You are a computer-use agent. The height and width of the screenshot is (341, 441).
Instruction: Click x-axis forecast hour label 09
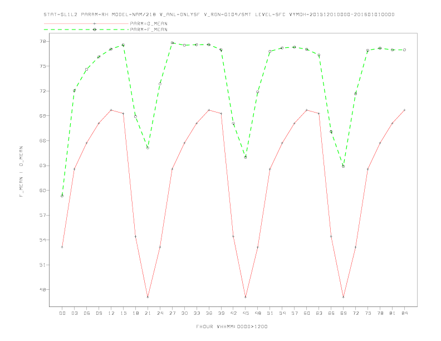(x=99, y=313)
